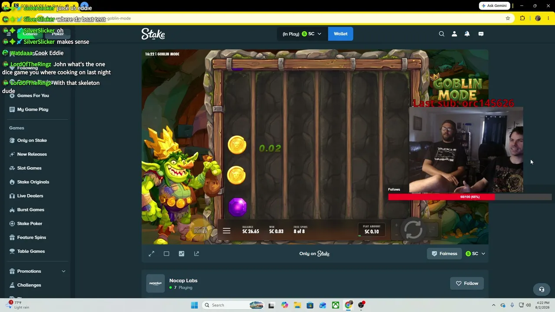Open the in-game hamburger menu
The width and height of the screenshot is (555, 312).
pos(226,231)
